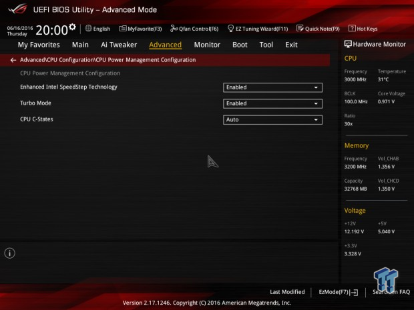Open Qfan Control(F6)
Image resolution: width=414 pixels, height=310 pixels.
pyautogui.click(x=194, y=29)
